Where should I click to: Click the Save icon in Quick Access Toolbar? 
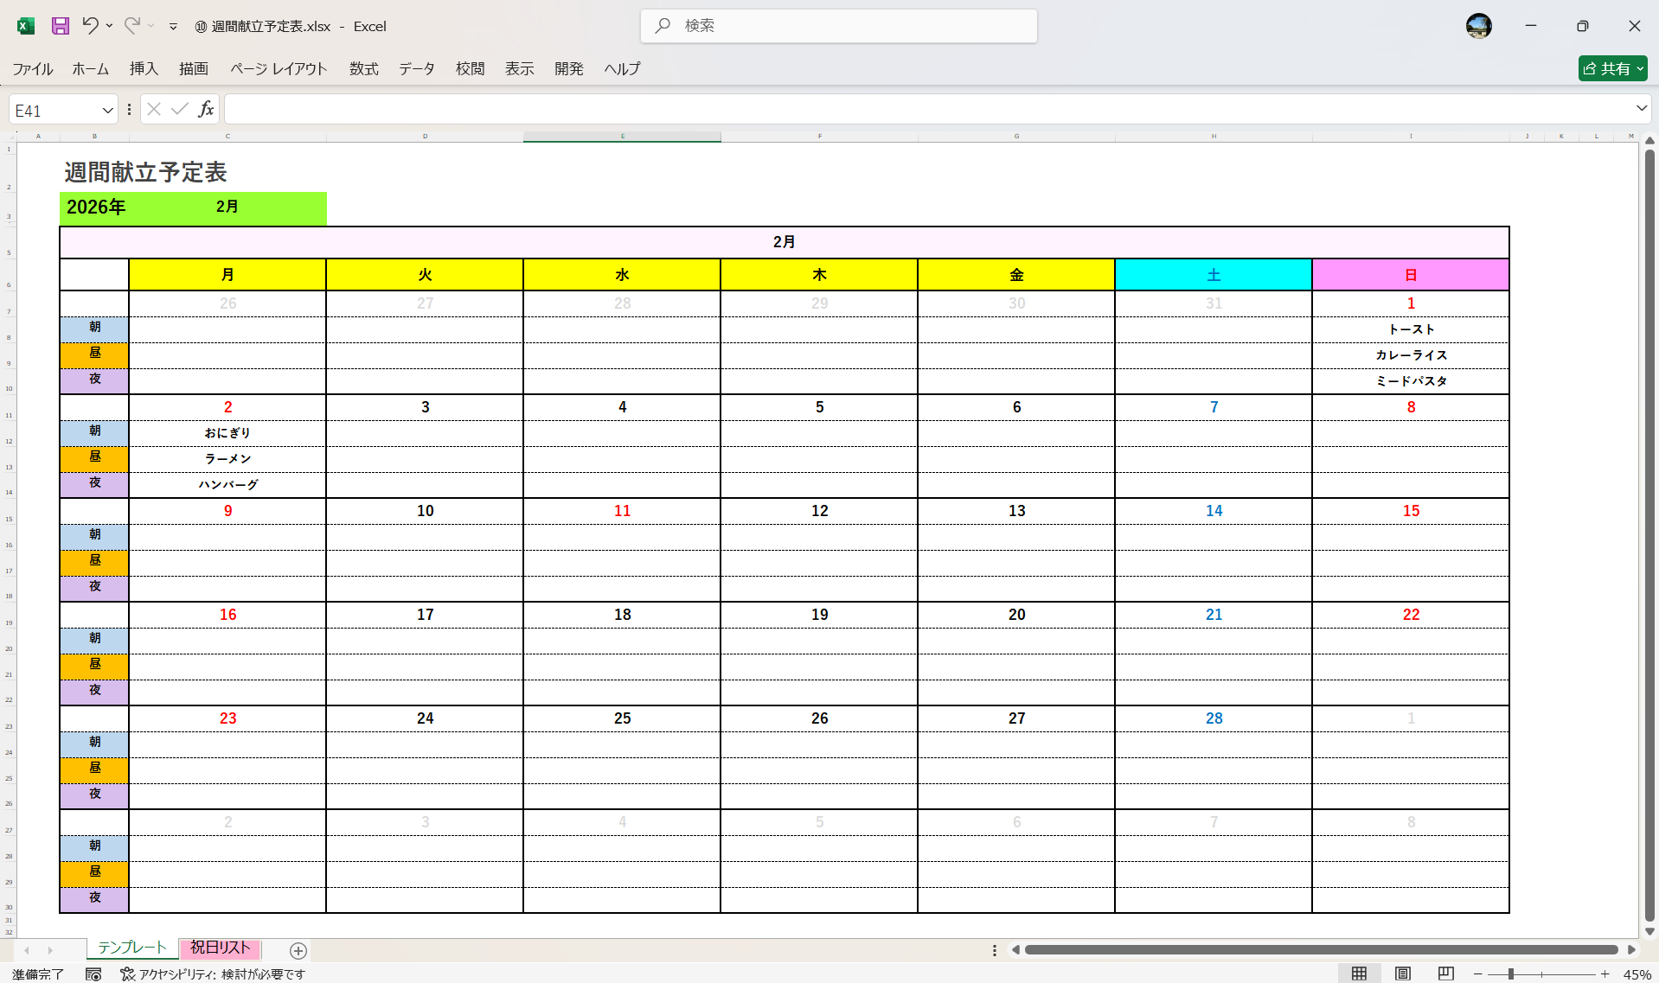click(60, 26)
